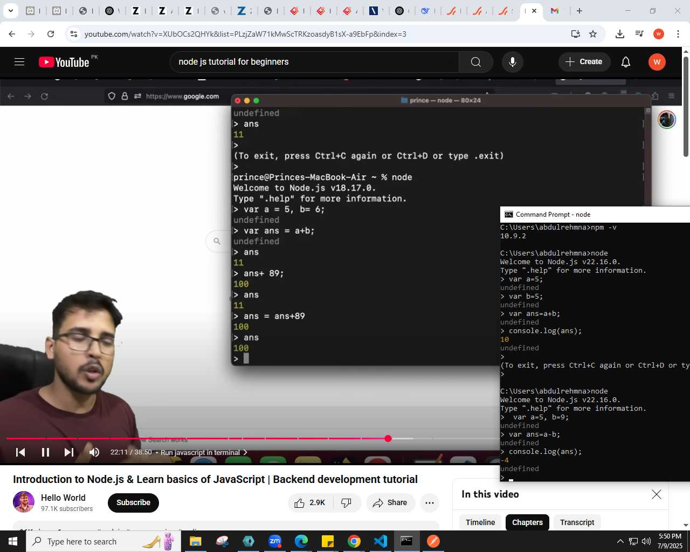This screenshot has height=552, width=690.
Task: Open Microsoft Edge from the taskbar
Action: [x=301, y=541]
